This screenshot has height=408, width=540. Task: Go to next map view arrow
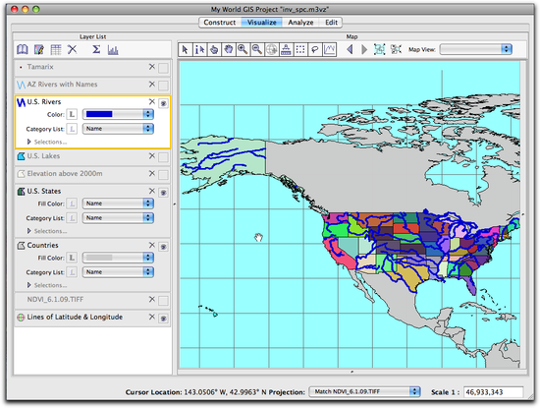pos(364,49)
